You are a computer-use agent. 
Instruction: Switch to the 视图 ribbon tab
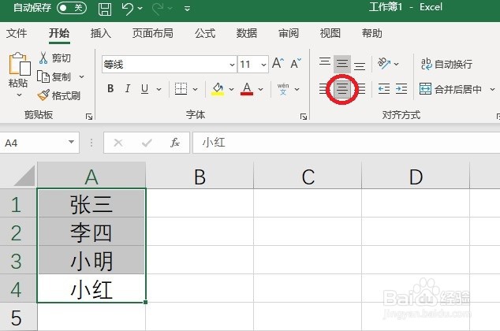click(x=330, y=33)
